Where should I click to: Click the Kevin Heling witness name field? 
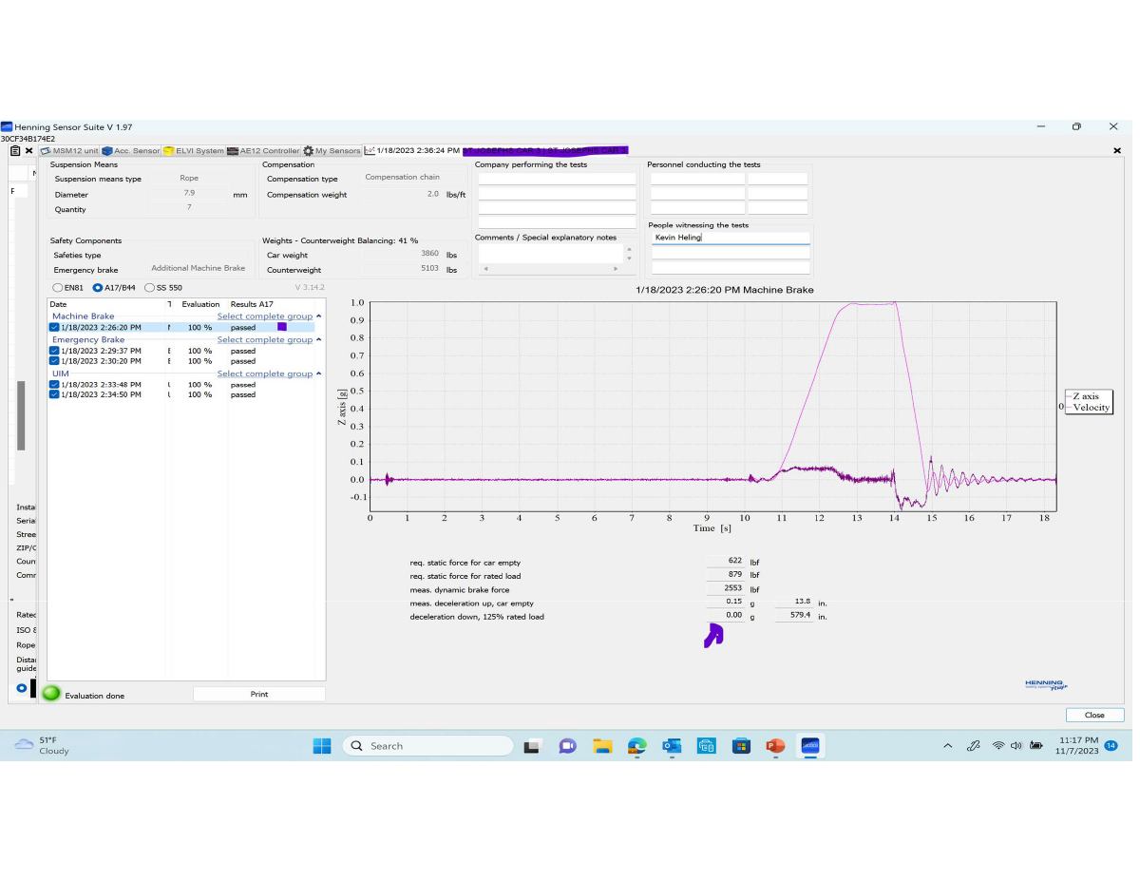[x=730, y=238]
